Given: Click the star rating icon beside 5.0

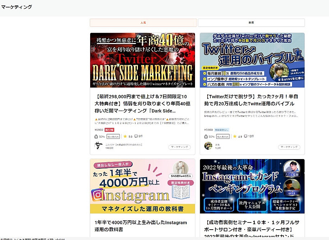Looking at the screenshot, I should pos(125,136).
